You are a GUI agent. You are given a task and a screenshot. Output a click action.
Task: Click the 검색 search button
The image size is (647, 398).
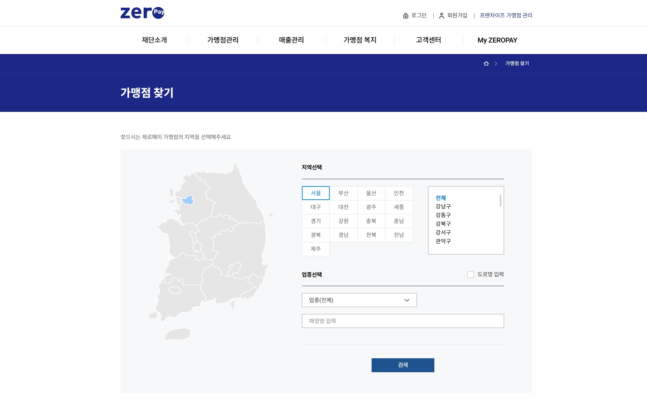pos(403,365)
